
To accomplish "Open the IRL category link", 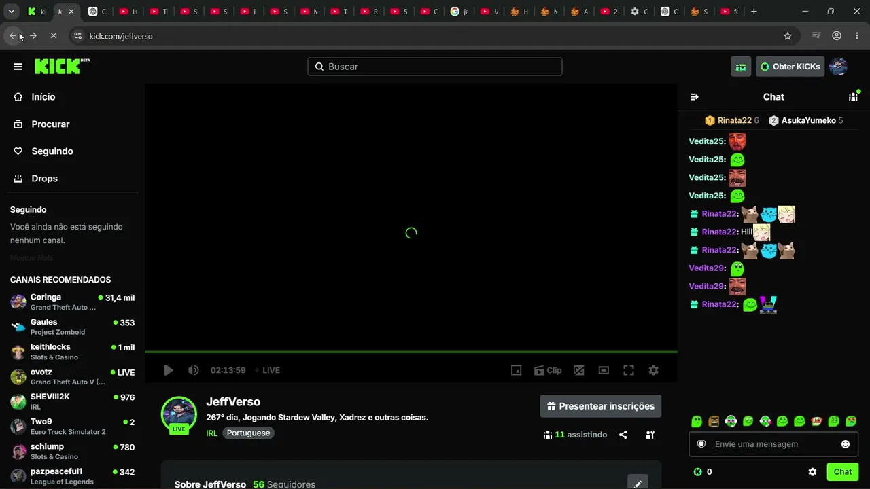I will click(212, 433).
